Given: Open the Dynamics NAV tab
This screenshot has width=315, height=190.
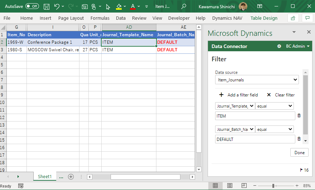Looking at the screenshot, I should (x=227, y=18).
